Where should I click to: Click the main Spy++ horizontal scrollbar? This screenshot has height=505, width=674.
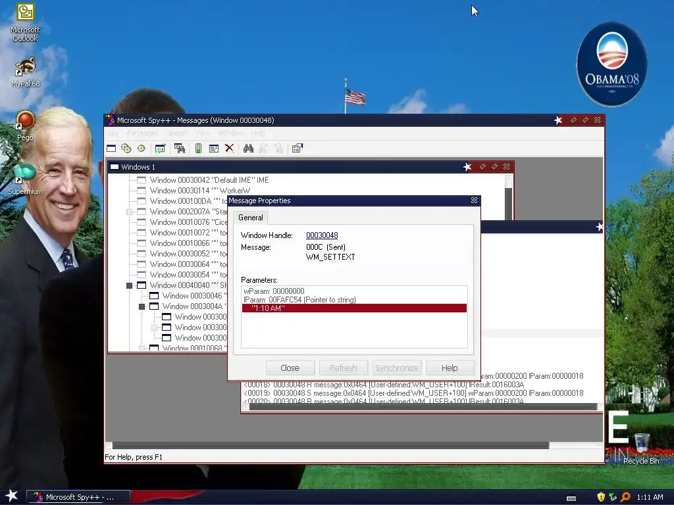[x=330, y=446]
